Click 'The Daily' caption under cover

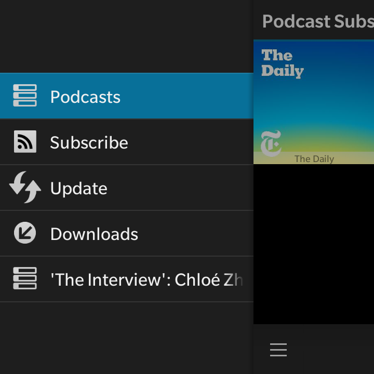click(314, 159)
